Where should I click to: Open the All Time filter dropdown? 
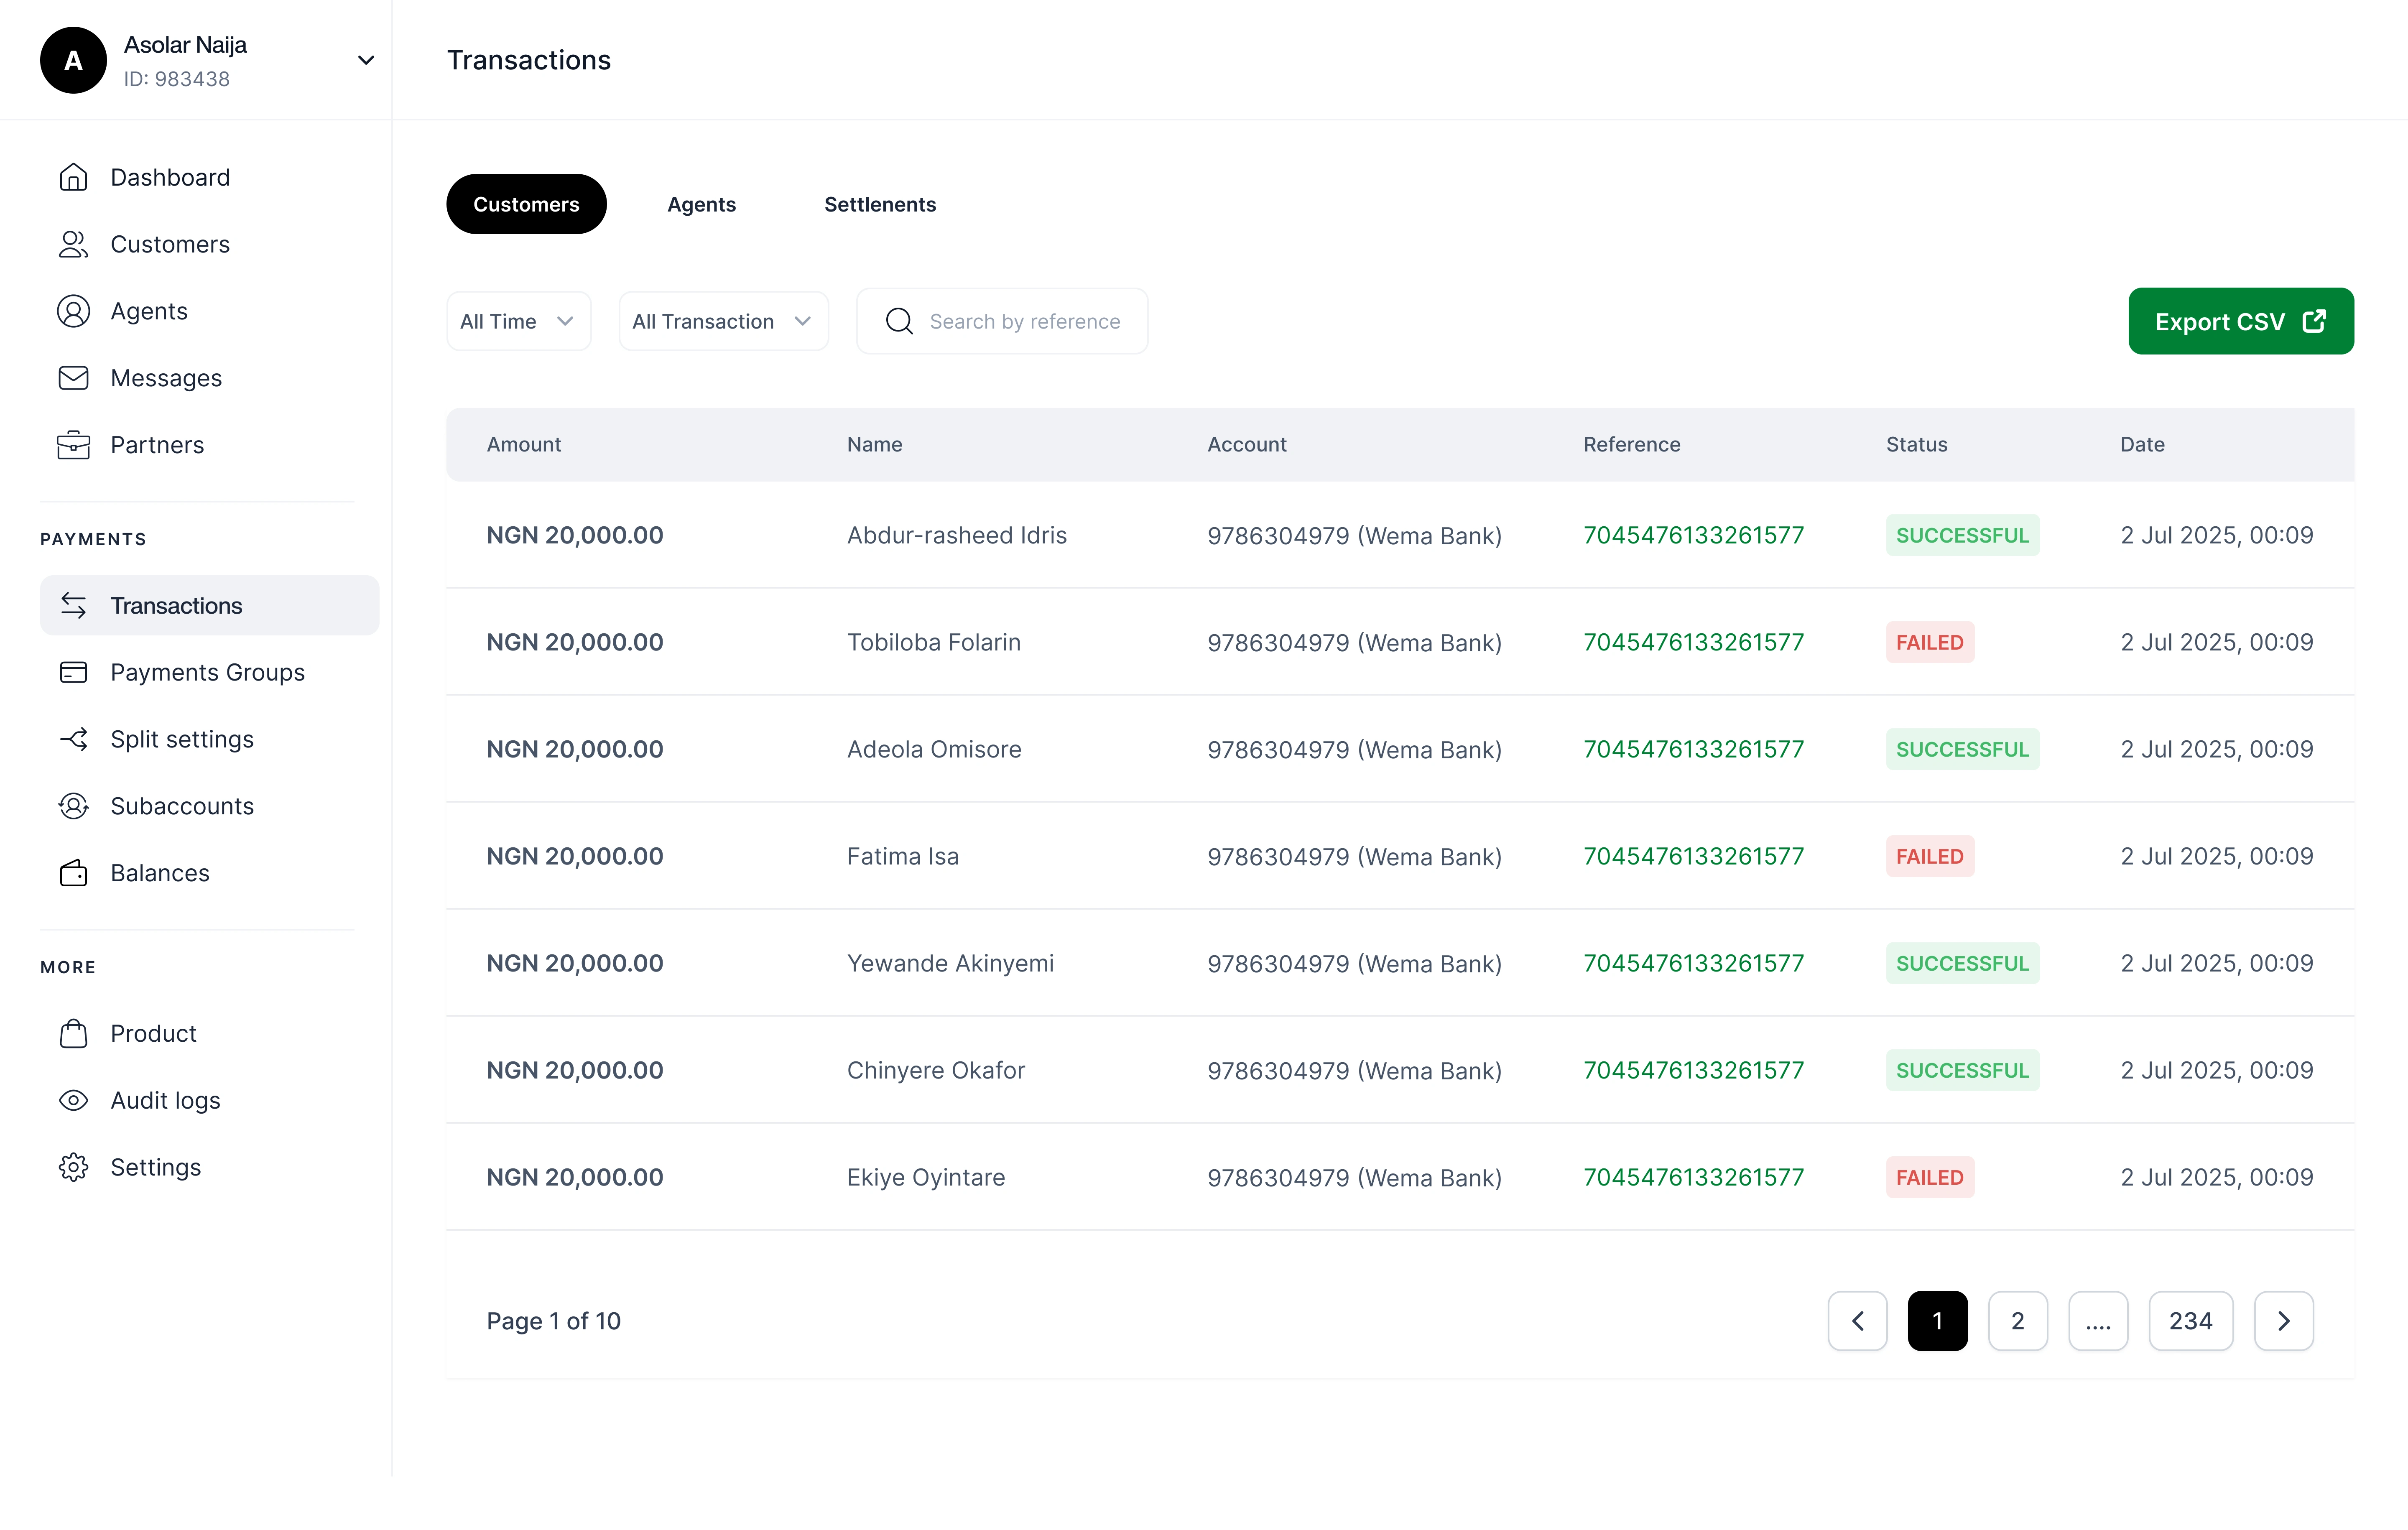tap(518, 321)
